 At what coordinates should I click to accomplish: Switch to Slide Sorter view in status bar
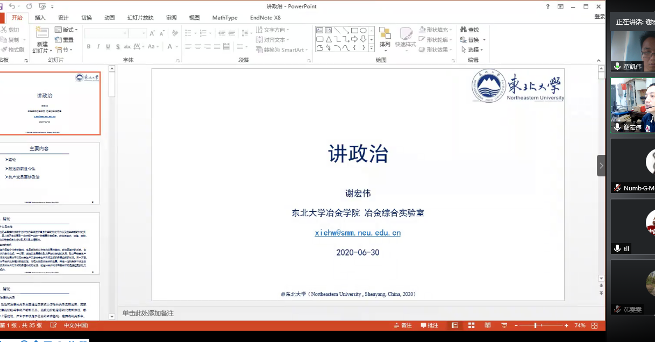tap(471, 325)
